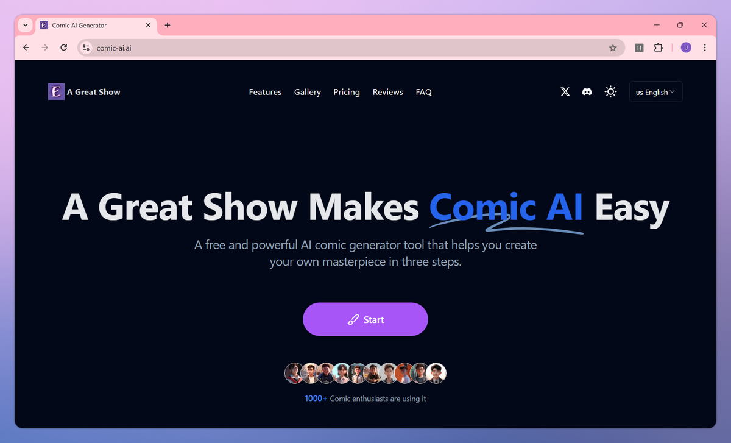Open the J profile avatar
Image resolution: width=731 pixels, height=443 pixels.
(686, 48)
